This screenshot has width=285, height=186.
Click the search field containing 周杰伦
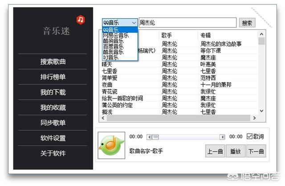(187, 23)
